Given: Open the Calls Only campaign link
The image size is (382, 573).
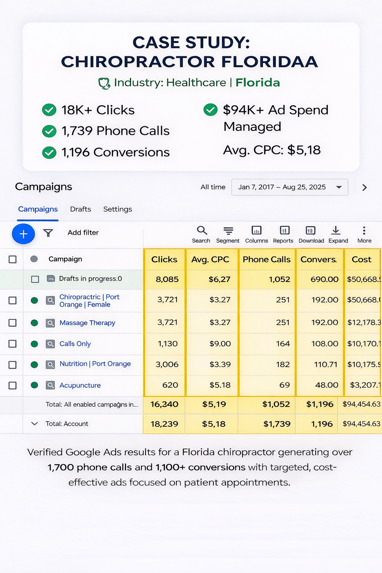Looking at the screenshot, I should [75, 344].
